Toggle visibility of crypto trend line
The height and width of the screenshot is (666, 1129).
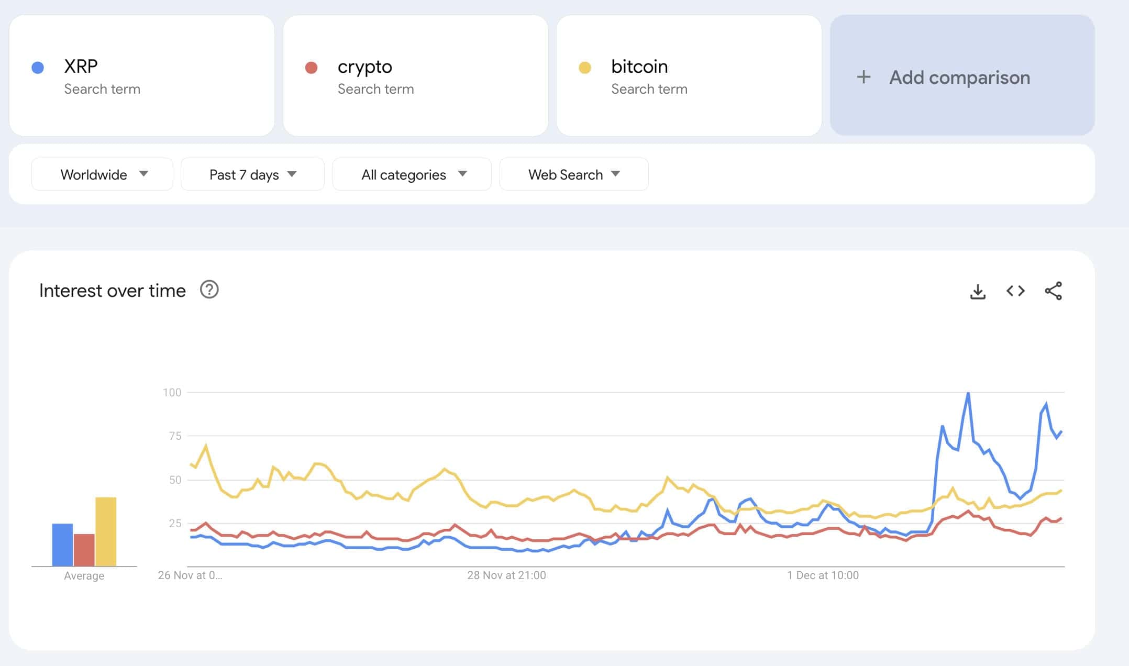click(312, 66)
